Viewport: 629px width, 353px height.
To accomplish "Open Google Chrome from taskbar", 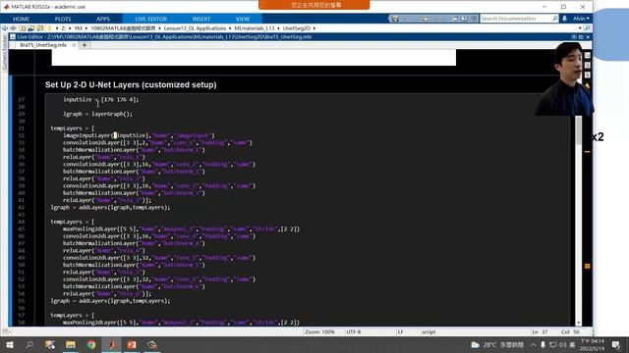I will coord(91,344).
